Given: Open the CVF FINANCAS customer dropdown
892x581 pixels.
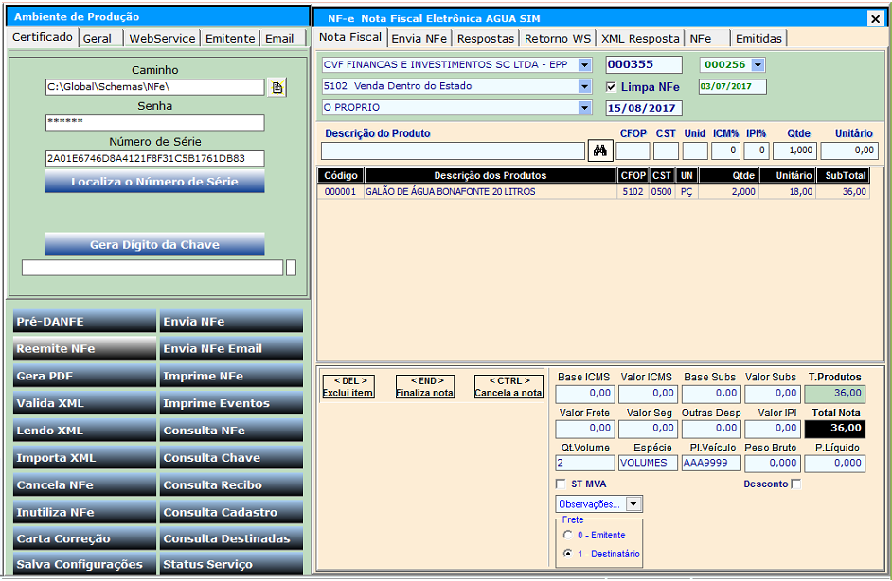Looking at the screenshot, I should 585,64.
